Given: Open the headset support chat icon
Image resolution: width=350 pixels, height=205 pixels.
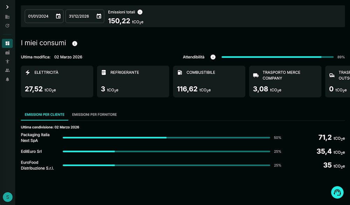Looking at the screenshot, I should [337, 192].
